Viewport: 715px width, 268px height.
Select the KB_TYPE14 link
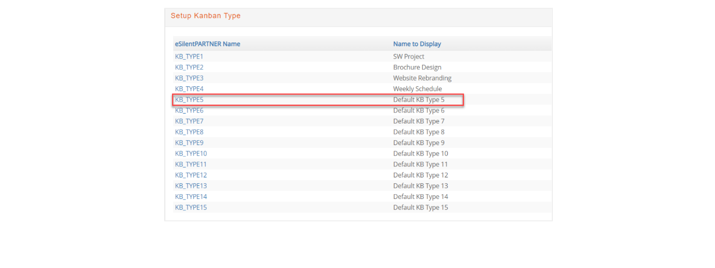coord(191,197)
